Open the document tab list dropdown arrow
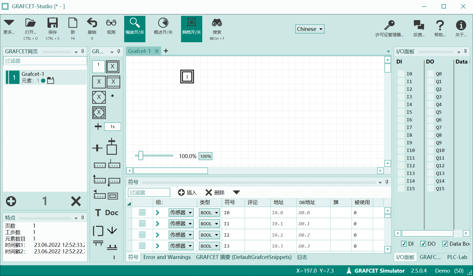 click(x=388, y=52)
